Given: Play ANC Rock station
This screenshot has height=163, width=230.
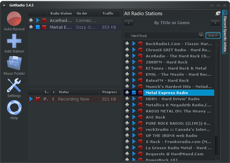Looking at the screenshot, I should pyautogui.click(x=134, y=117).
